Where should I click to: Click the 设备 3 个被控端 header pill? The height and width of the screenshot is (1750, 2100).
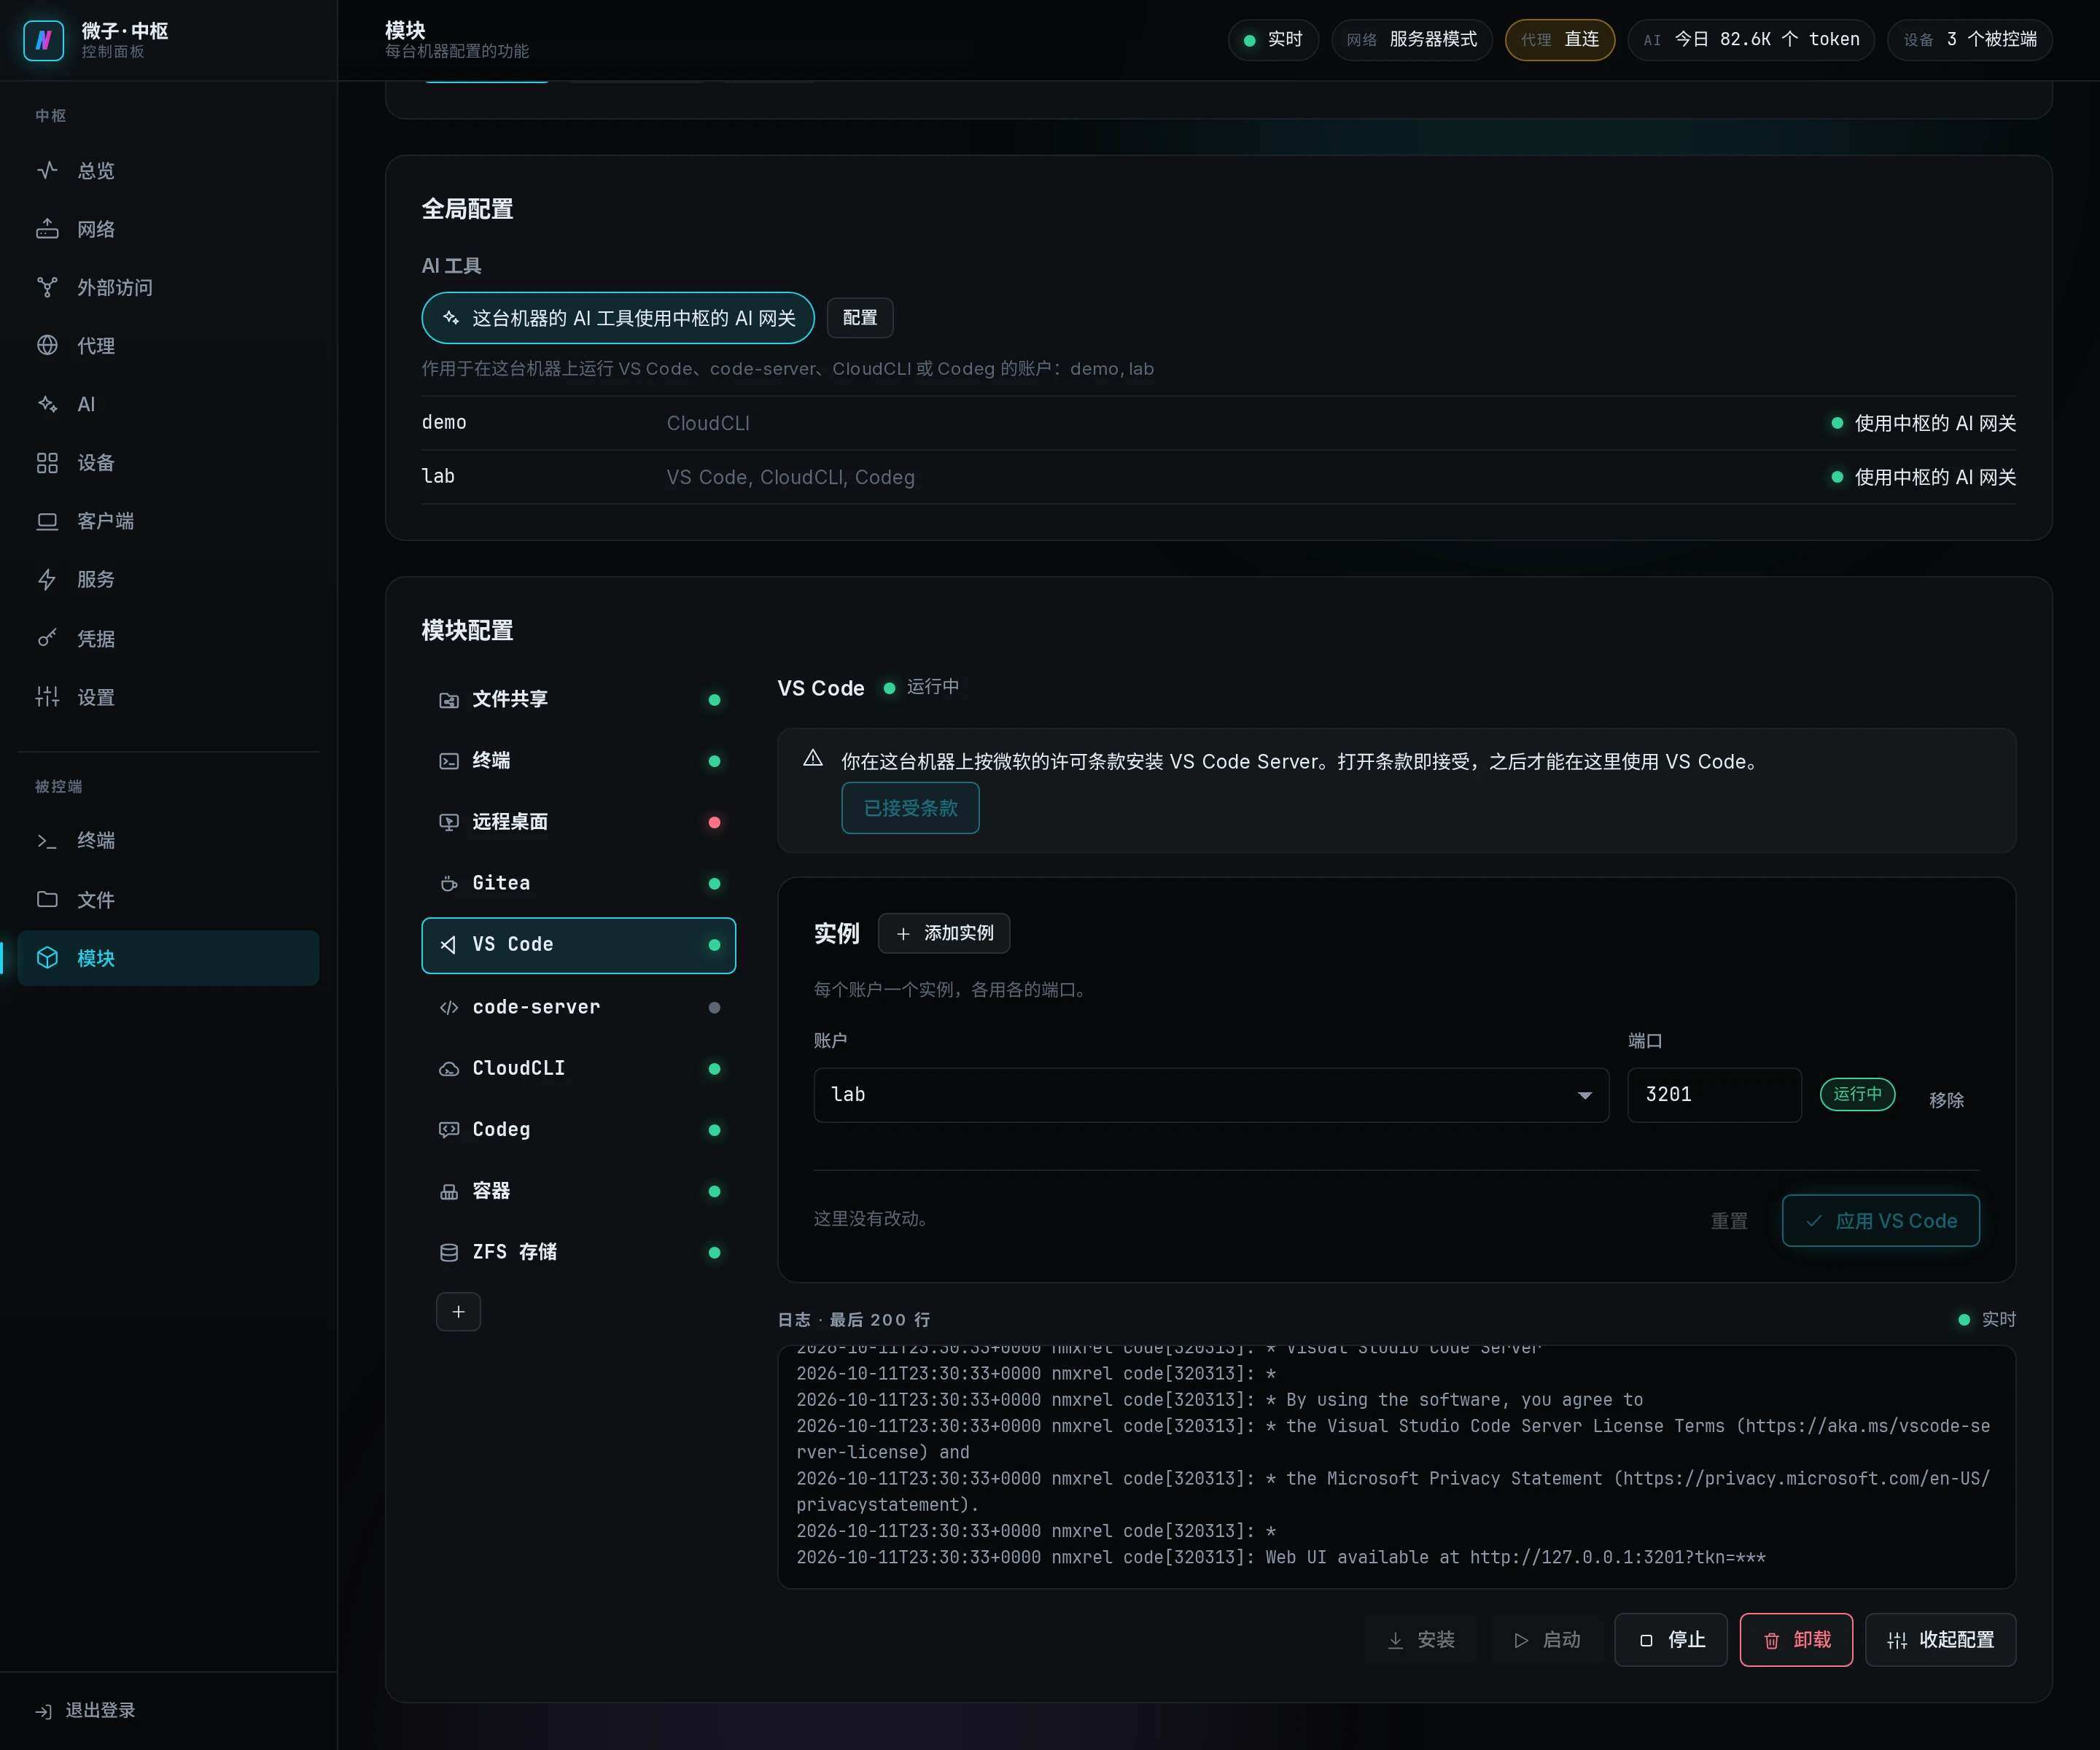point(1969,40)
